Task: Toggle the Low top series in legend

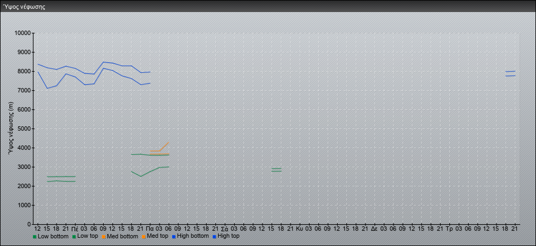Action: tap(85, 236)
